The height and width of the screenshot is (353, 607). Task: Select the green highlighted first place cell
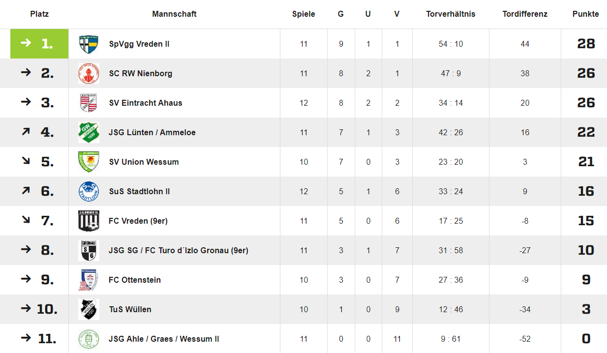[x=39, y=44]
